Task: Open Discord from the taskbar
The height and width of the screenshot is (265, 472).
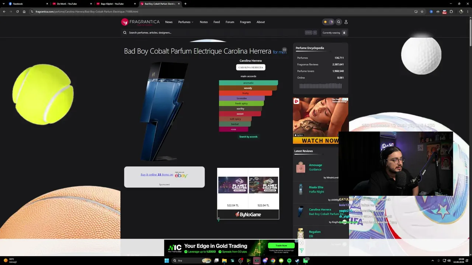Action: click(x=265, y=261)
